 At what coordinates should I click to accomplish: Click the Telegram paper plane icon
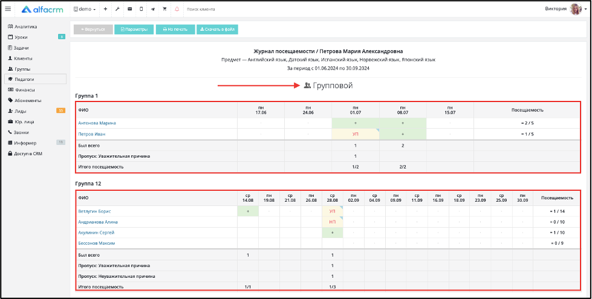pyautogui.click(x=153, y=9)
